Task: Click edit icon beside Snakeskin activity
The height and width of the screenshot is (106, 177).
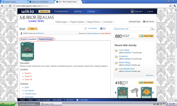Action: pyautogui.click(x=116, y=57)
